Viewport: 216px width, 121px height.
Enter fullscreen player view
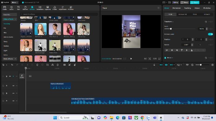(160, 59)
